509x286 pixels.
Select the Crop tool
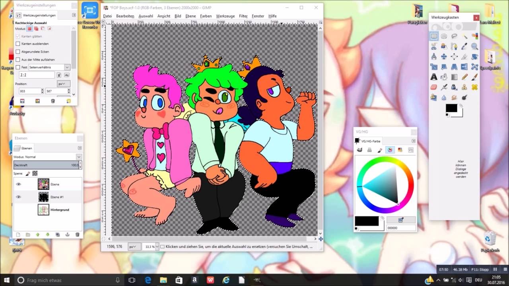coord(464,56)
